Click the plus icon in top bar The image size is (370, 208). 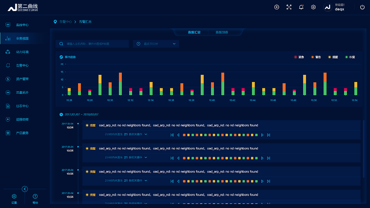(x=277, y=7)
